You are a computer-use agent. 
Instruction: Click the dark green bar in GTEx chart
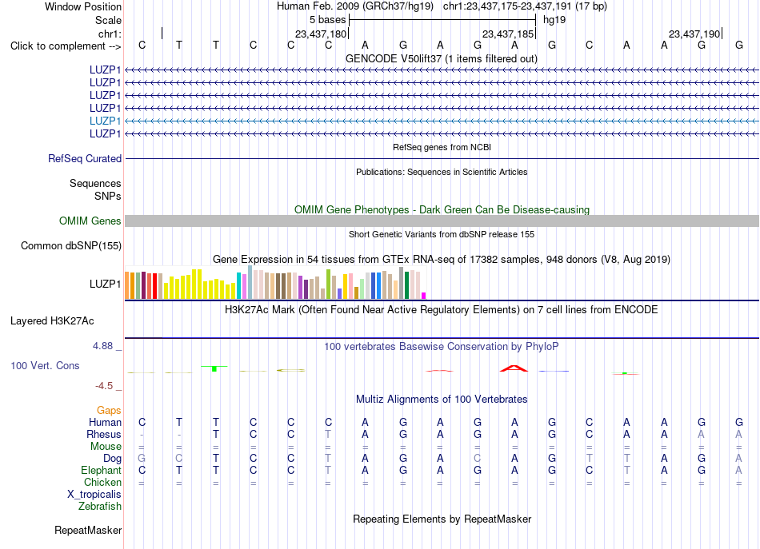tap(407, 285)
